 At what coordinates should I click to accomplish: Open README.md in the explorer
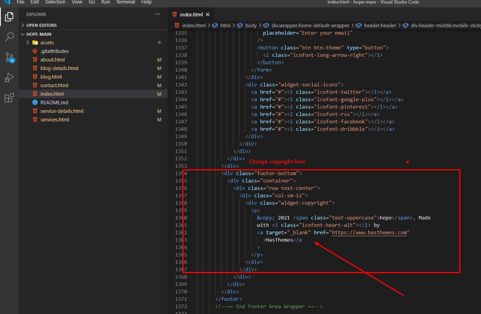click(54, 102)
